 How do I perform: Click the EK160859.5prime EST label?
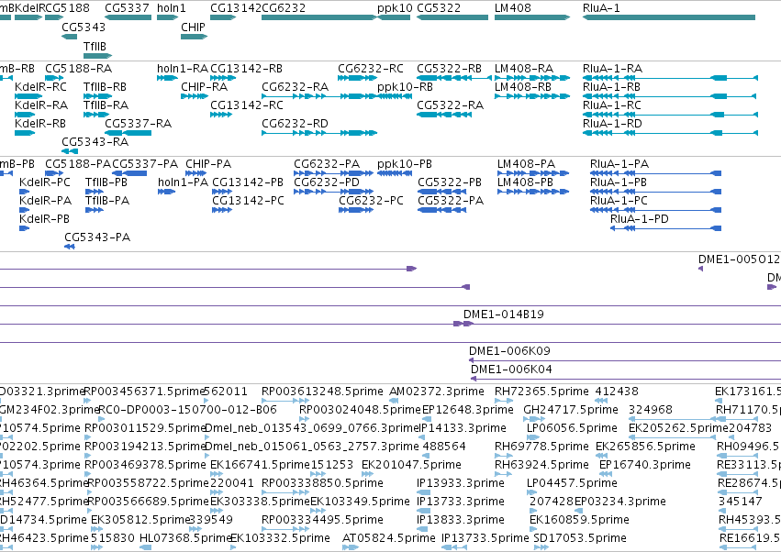tap(579, 520)
